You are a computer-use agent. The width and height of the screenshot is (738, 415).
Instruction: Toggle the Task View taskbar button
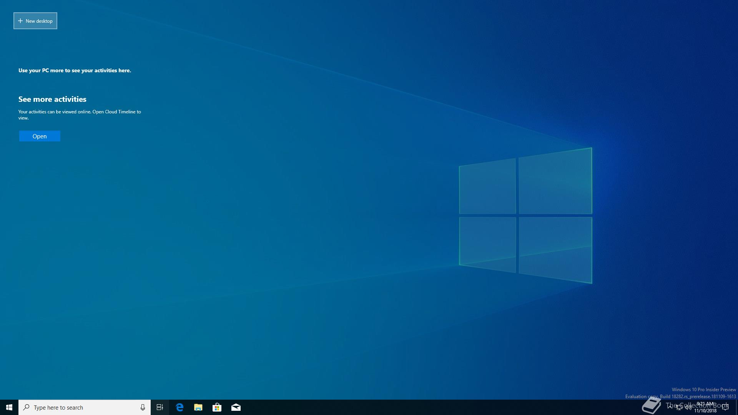tap(160, 407)
